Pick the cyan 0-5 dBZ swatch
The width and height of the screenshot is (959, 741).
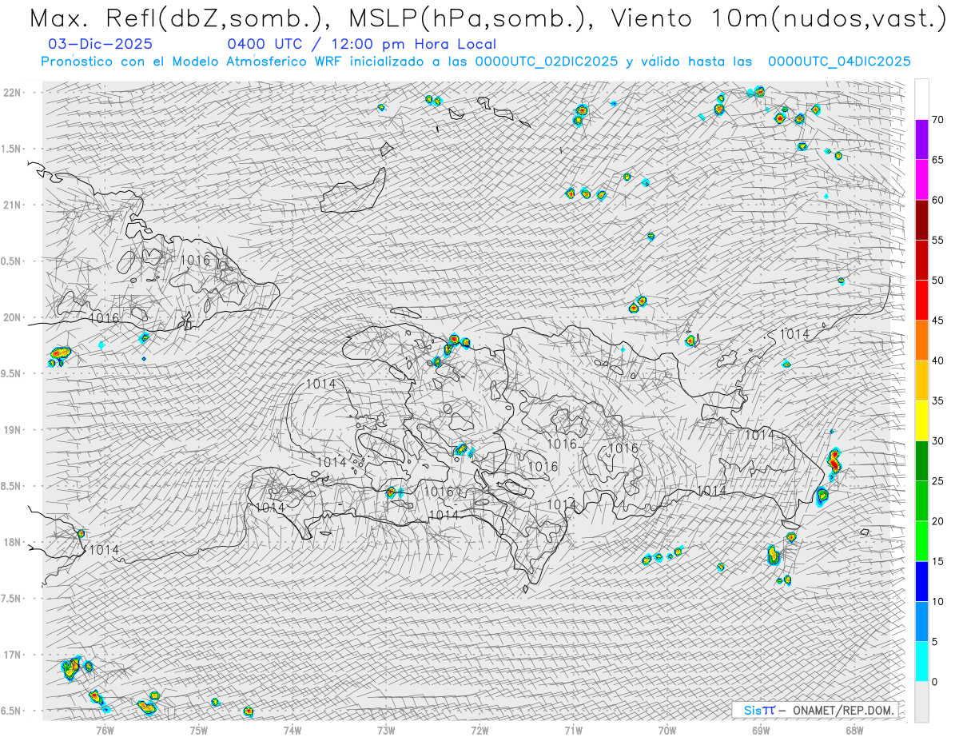point(921,662)
